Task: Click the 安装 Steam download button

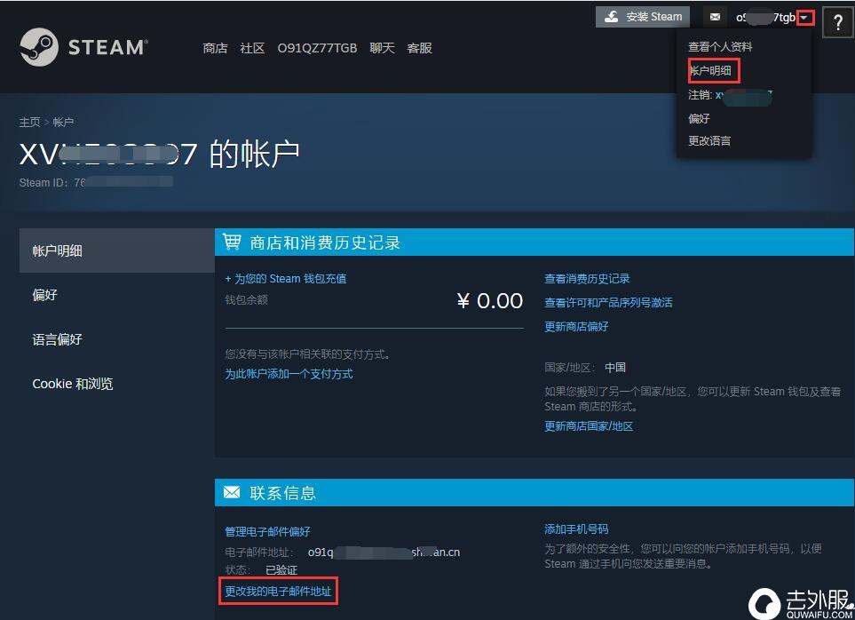Action: coord(642,17)
